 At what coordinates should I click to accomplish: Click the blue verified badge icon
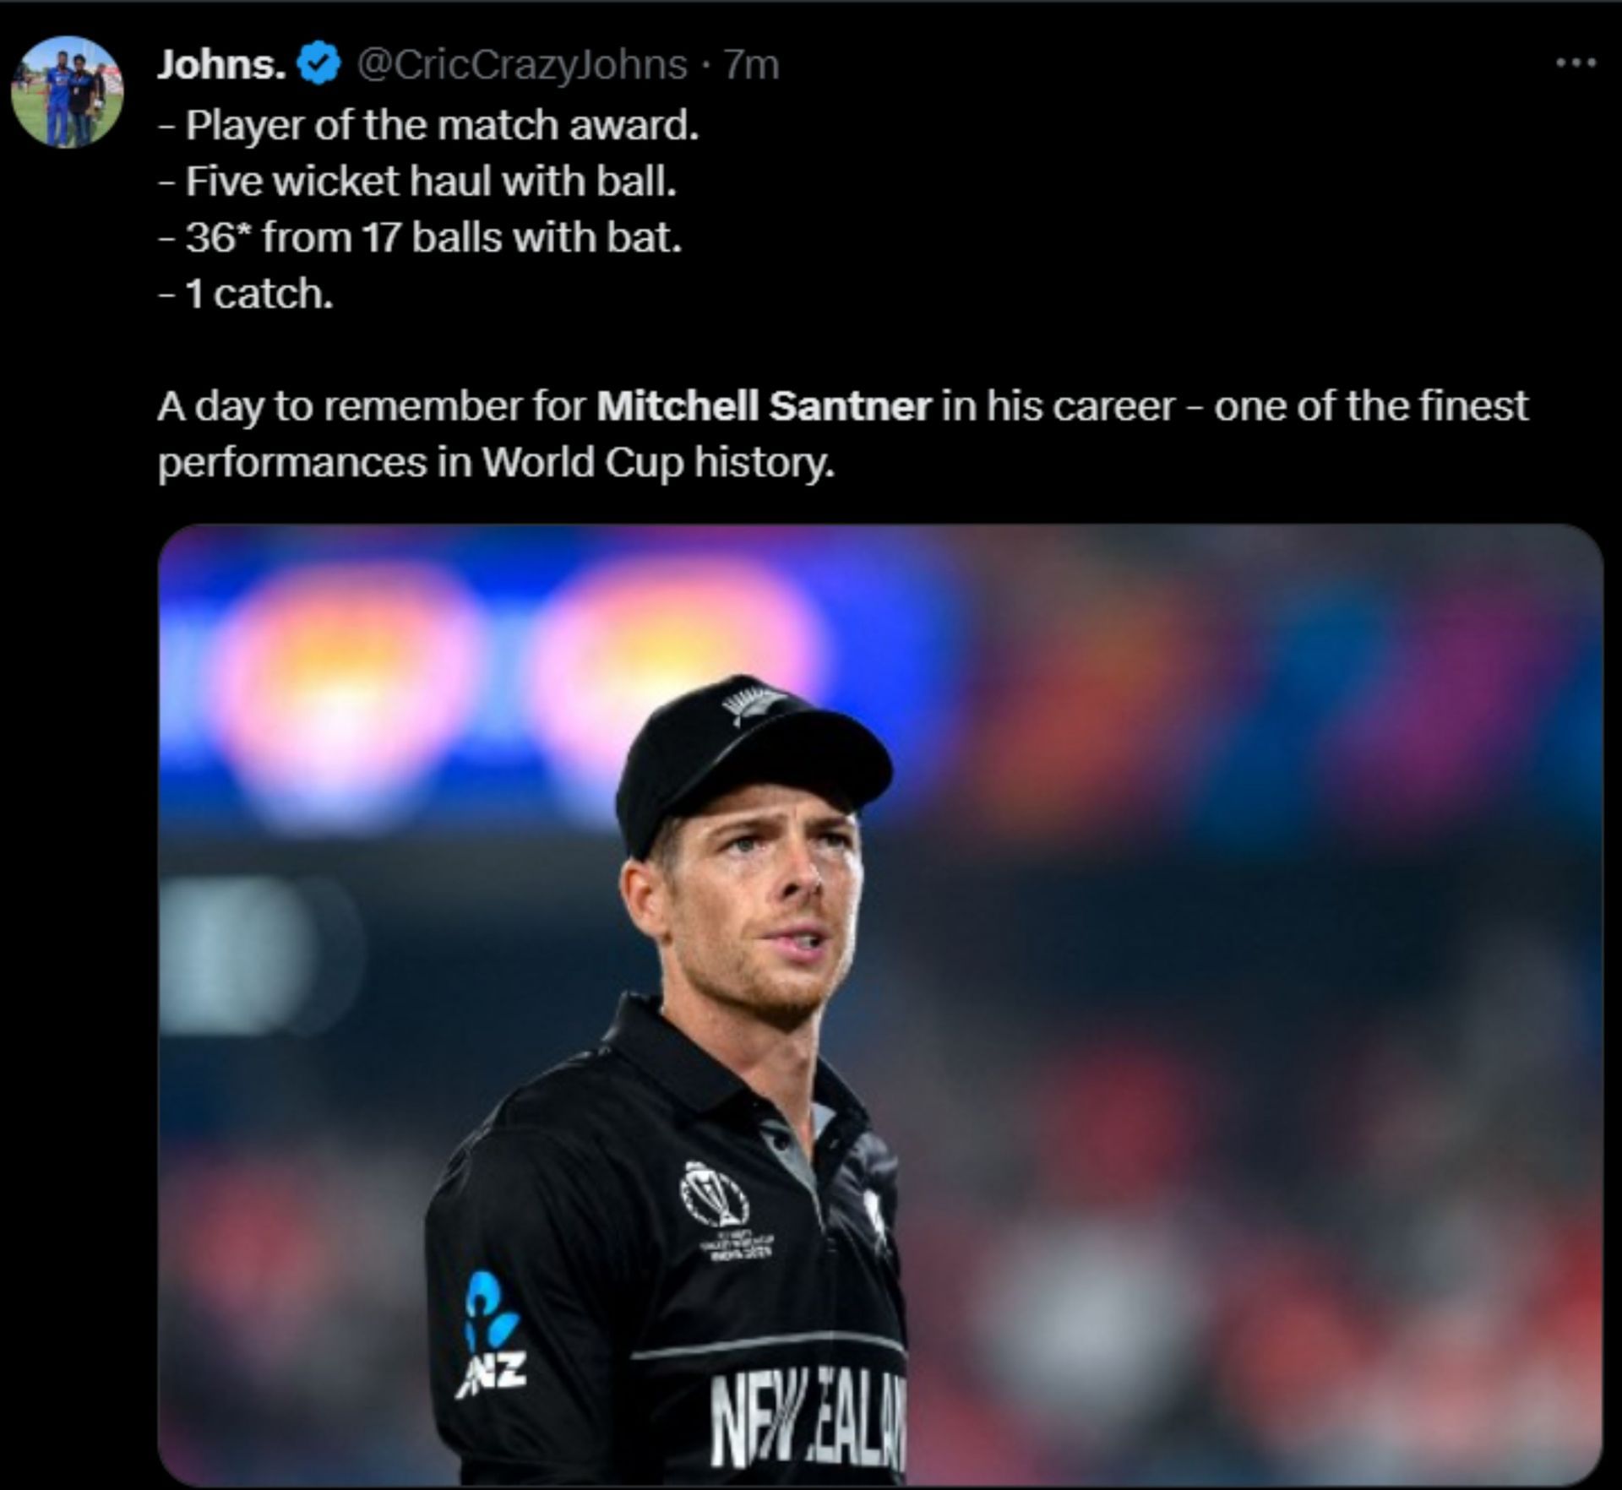click(x=320, y=65)
